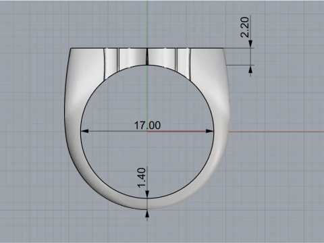The width and height of the screenshot is (324, 243).
Task: Select the 17.00 inner diameter dimension text
Action: pos(147,126)
